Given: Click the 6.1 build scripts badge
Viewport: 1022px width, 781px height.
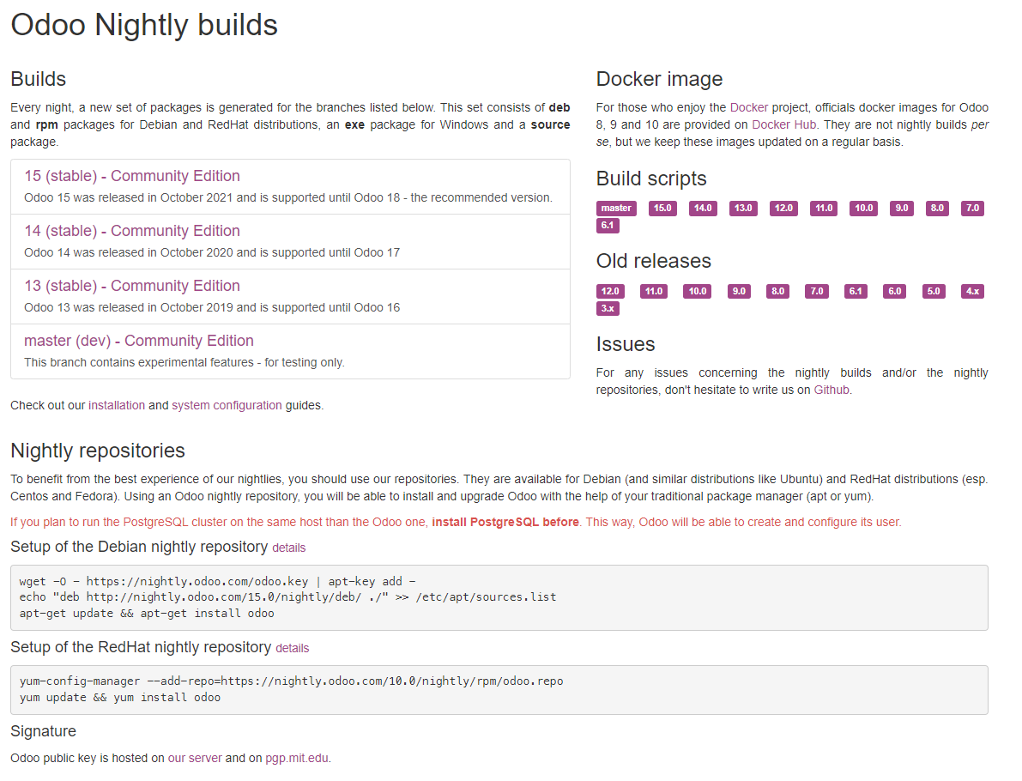Looking at the screenshot, I should [x=608, y=226].
